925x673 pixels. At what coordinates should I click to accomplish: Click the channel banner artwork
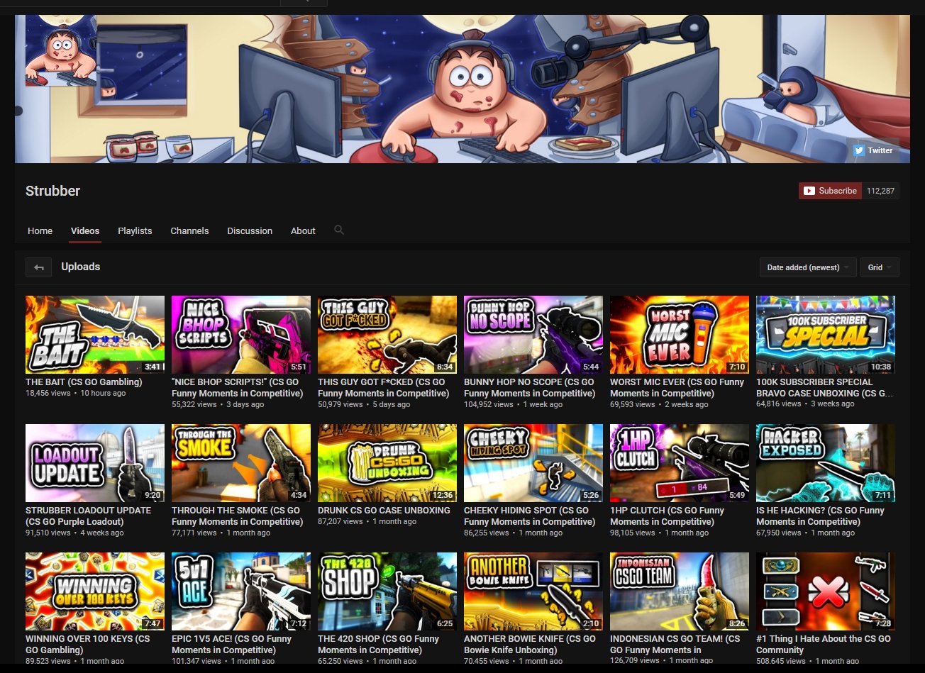point(462,89)
